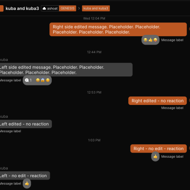The width and height of the screenshot is (190, 190).
Task: Toggle thumbs-up reaction under 'Right - no edit - reaction'
Action: point(155,156)
